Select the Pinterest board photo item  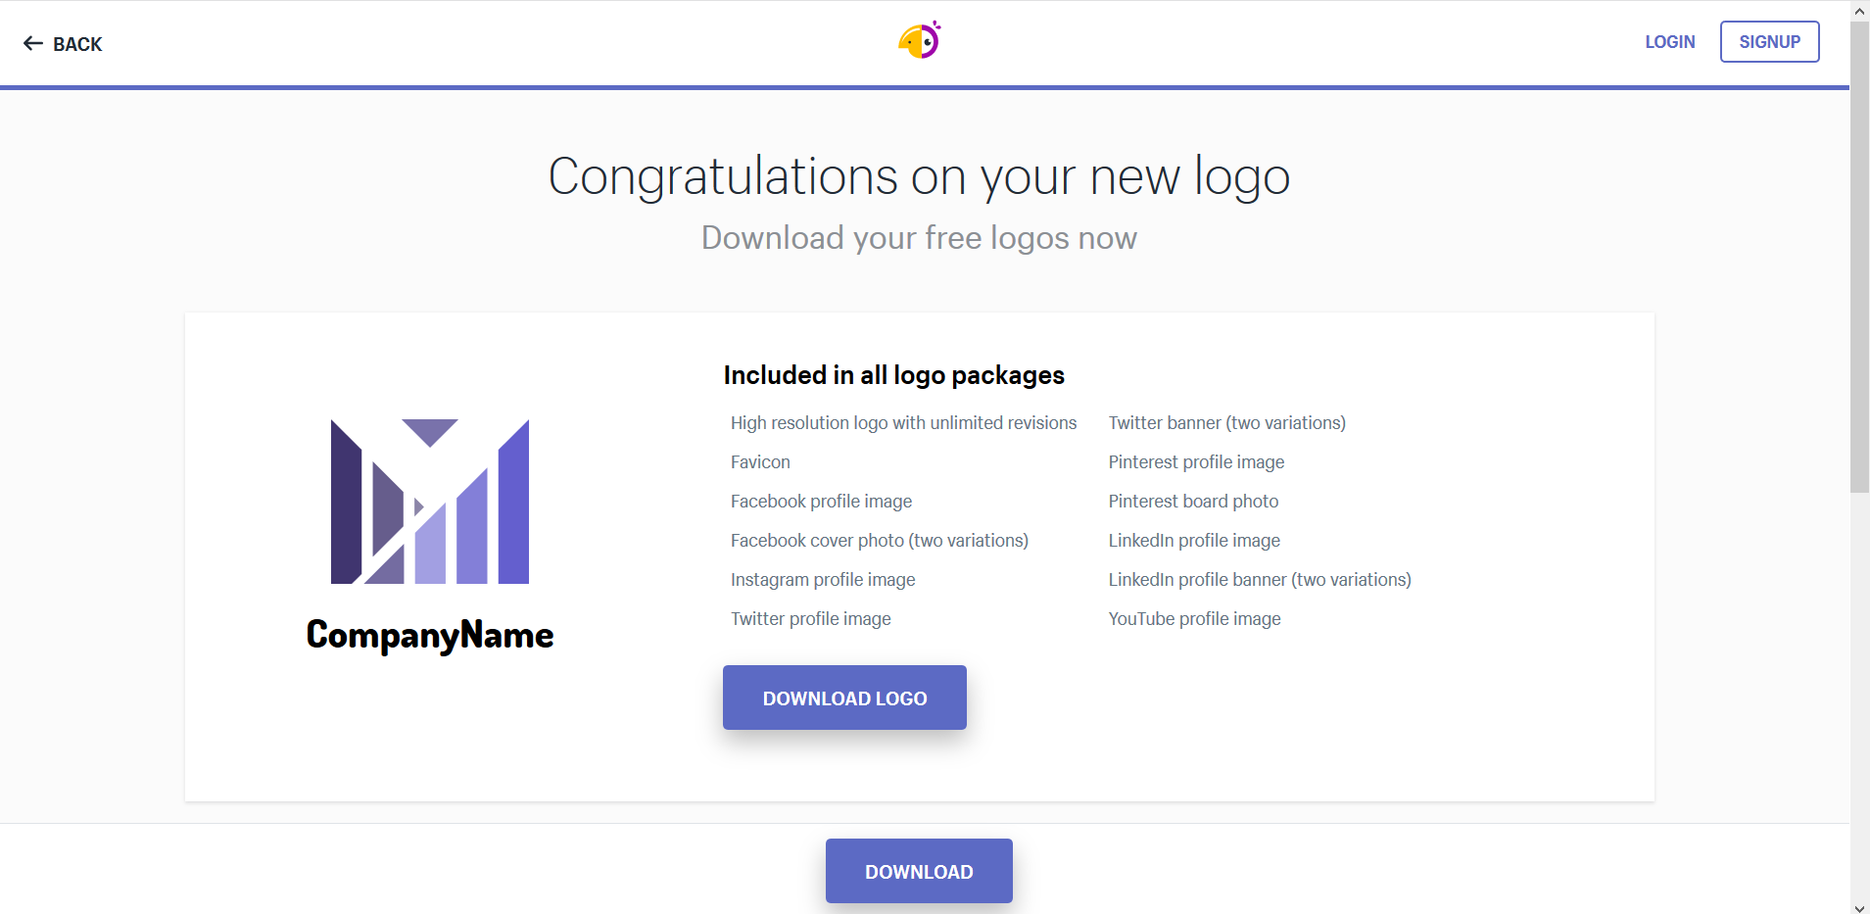tap(1193, 502)
